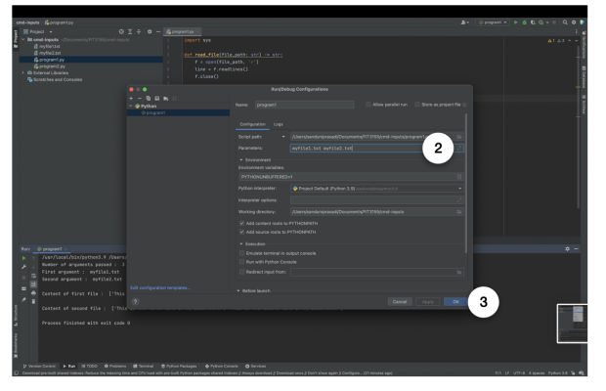This screenshot has width=606, height=391.
Task: Collapse all items in the Project panel
Action: 139,31
